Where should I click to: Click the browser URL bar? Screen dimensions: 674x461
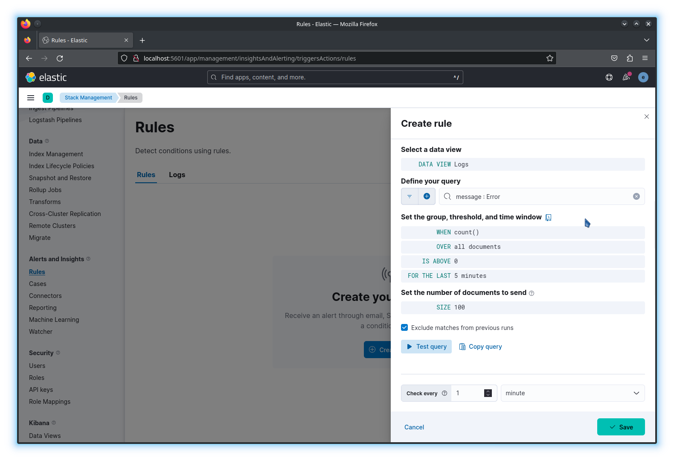tap(337, 58)
